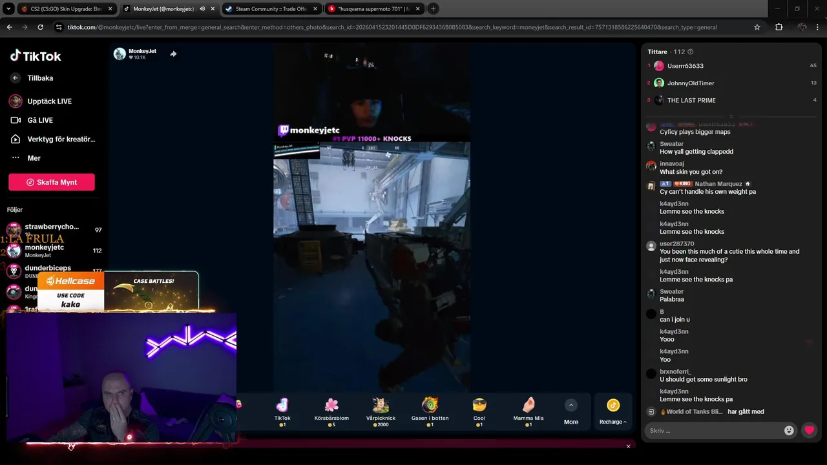Click chat user Nathan Marquez name

[x=718, y=184]
